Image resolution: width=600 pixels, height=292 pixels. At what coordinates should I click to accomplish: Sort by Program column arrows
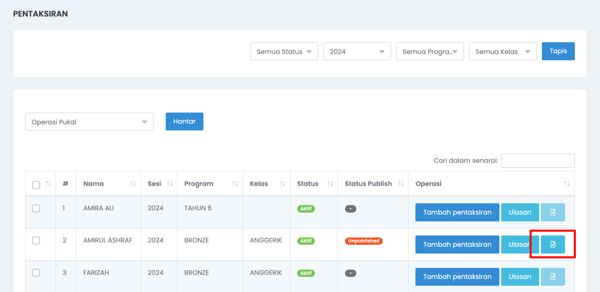click(235, 184)
